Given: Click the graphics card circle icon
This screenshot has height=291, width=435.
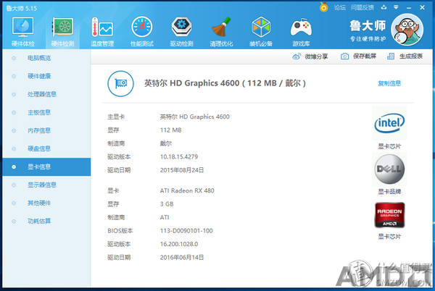Looking at the screenshot, I should (120, 84).
